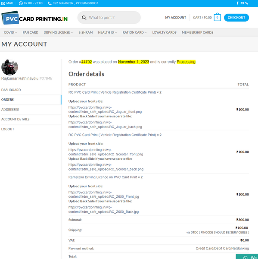The image size is (258, 259).
Task: Open the LOYALTY CARDS menu item
Action: click(x=165, y=32)
